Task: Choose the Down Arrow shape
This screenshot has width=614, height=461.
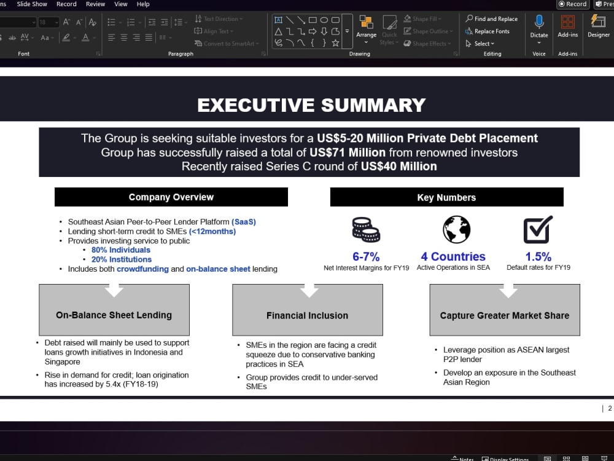Action: click(324, 31)
